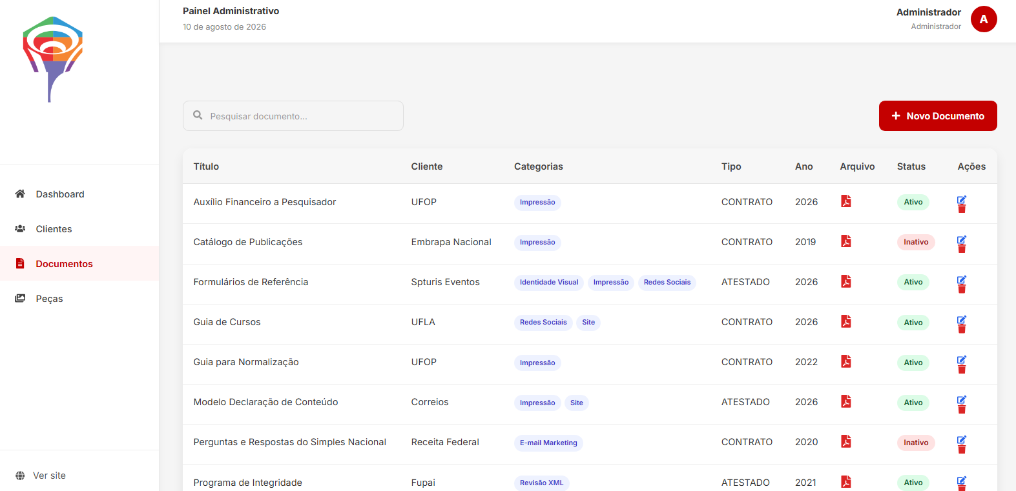Delete the Modelo Declaração de Conteúdo document
This screenshot has width=1016, height=491.
(962, 409)
